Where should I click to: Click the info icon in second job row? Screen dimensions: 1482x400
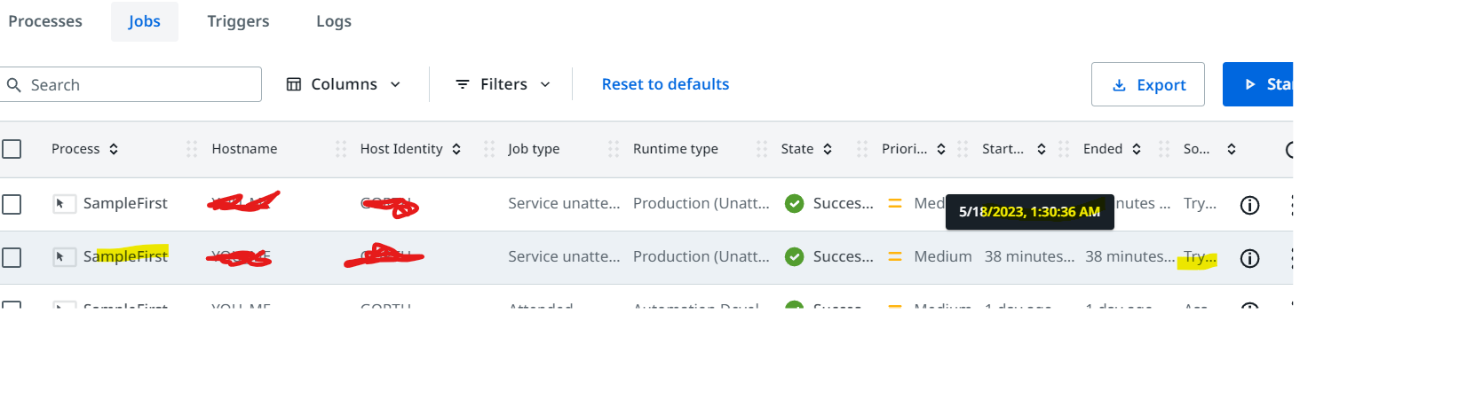[1249, 258]
